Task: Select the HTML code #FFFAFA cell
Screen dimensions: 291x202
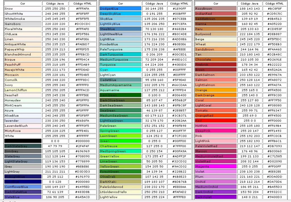Action: click(82, 9)
